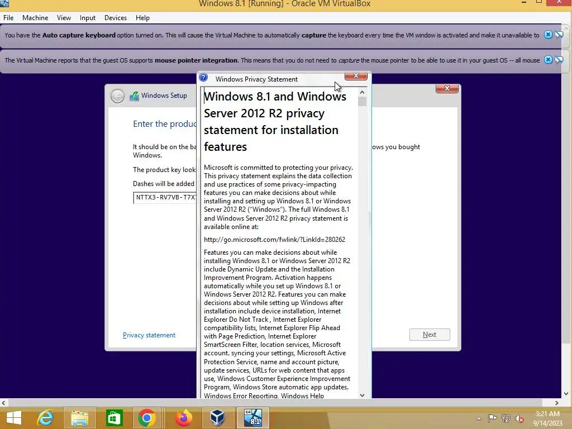Open the network status tray icon
Image resolution: width=572 pixels, height=429 pixels.
coord(506,418)
